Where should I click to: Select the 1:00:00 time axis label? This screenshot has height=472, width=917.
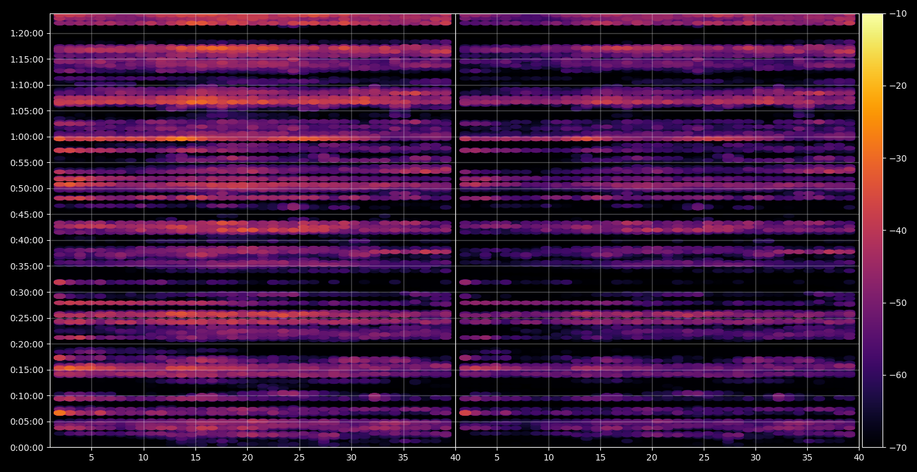pos(27,137)
